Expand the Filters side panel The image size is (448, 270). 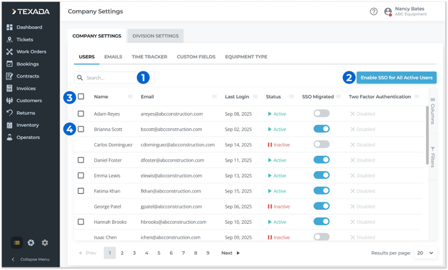point(433,156)
